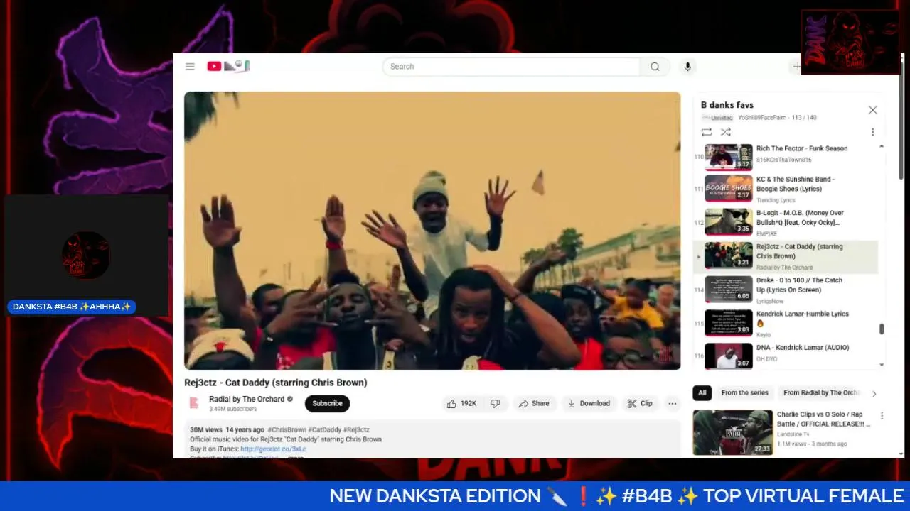Image resolution: width=910 pixels, height=511 pixels.
Task: Toggle loop playlist icon
Action: click(x=706, y=132)
